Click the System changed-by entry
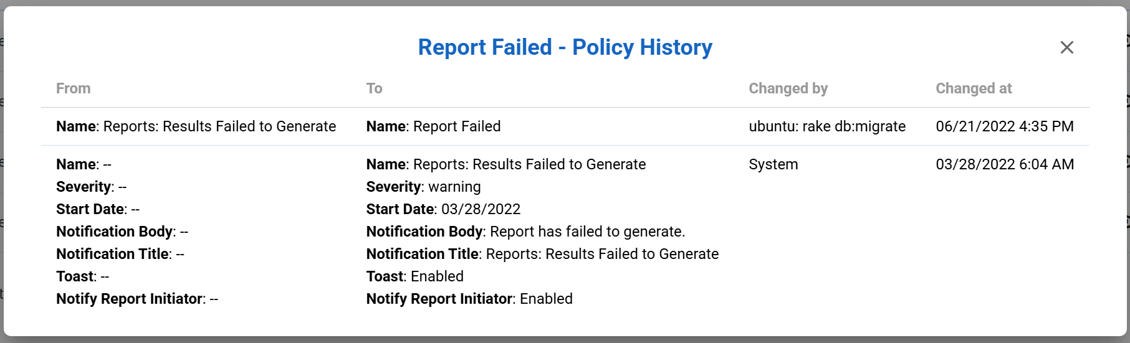1130x343 pixels. pos(773,164)
